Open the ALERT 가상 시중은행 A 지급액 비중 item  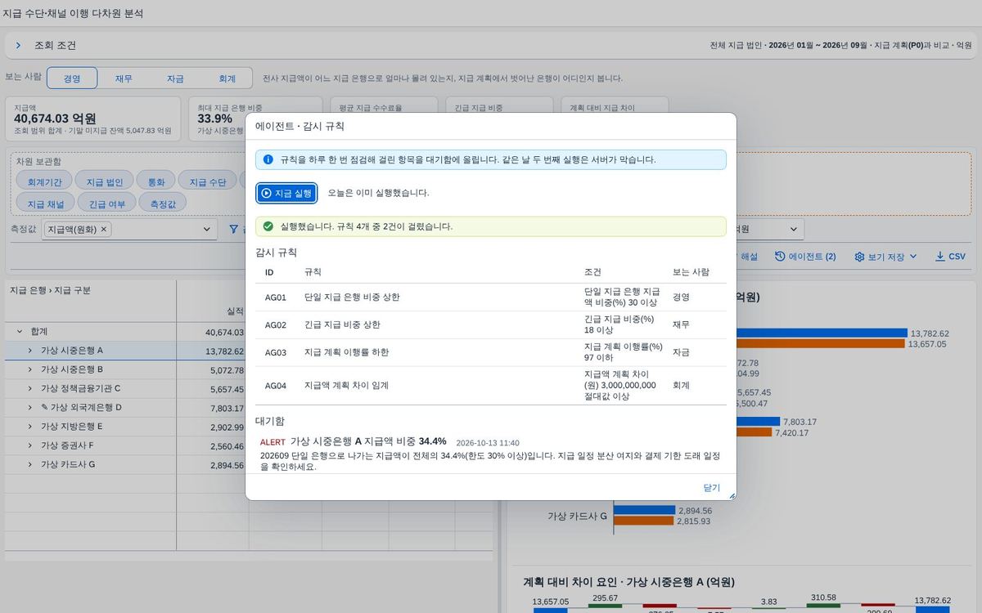point(491,454)
